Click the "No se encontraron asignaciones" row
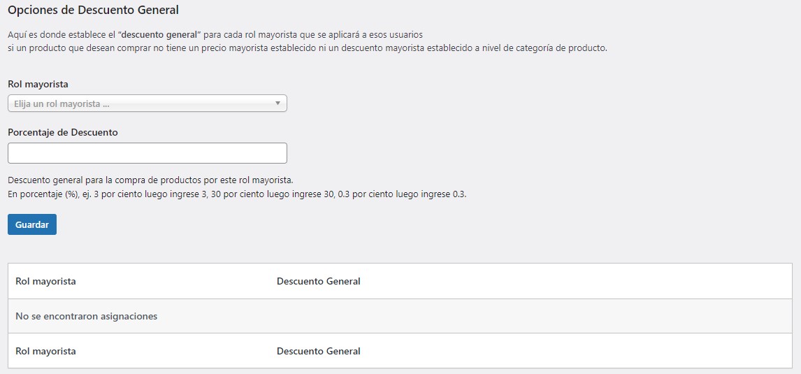Image resolution: width=801 pixels, height=374 pixels. [86, 316]
